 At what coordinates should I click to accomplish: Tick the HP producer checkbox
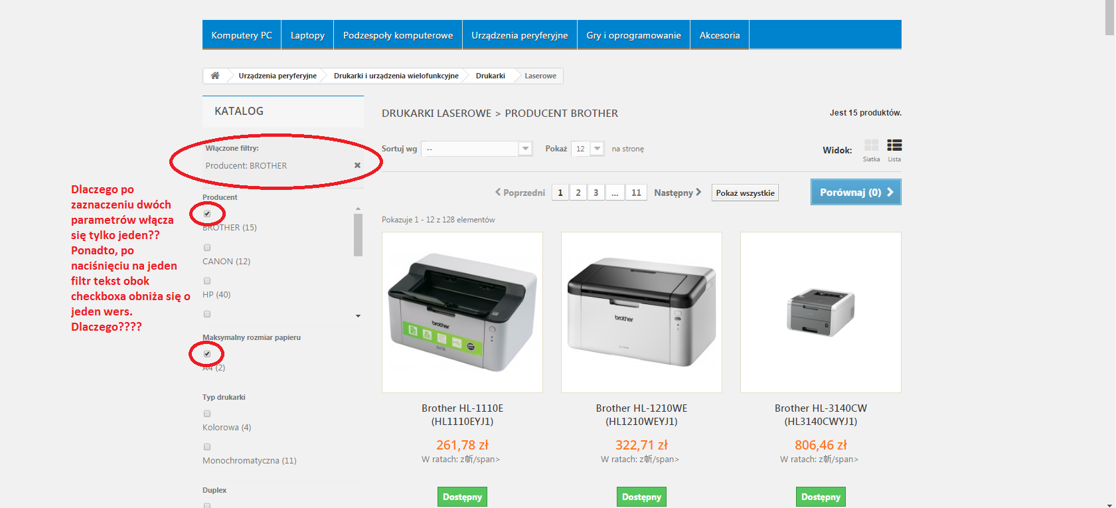point(207,281)
